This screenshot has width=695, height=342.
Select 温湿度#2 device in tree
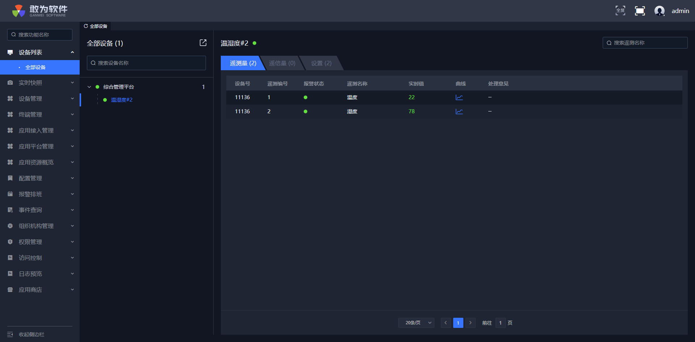coord(122,100)
